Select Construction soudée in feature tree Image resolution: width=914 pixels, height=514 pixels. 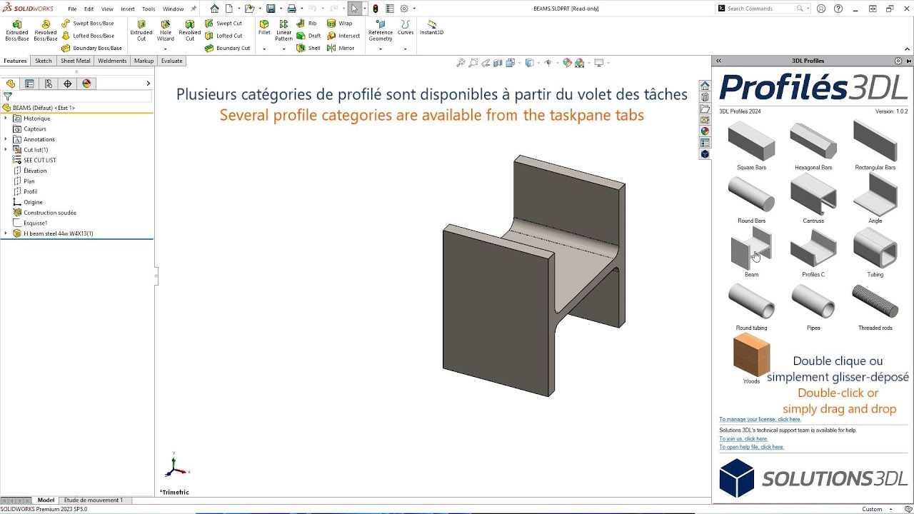[49, 213]
